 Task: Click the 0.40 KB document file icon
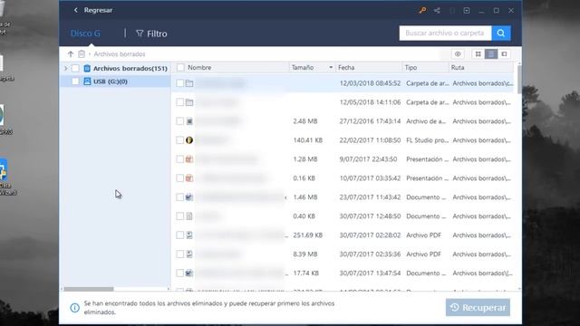click(x=189, y=216)
